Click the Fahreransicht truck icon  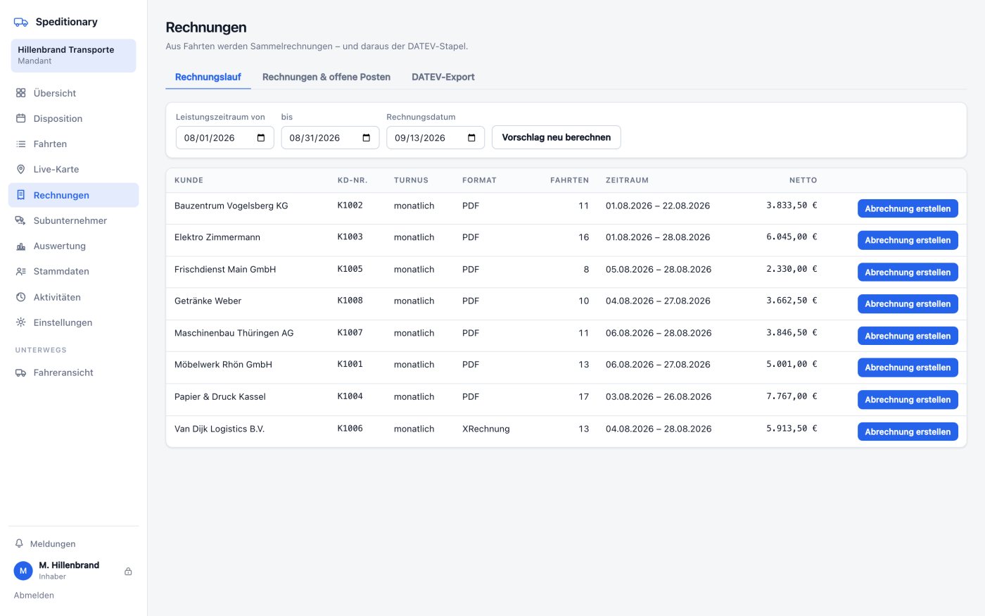pos(21,372)
